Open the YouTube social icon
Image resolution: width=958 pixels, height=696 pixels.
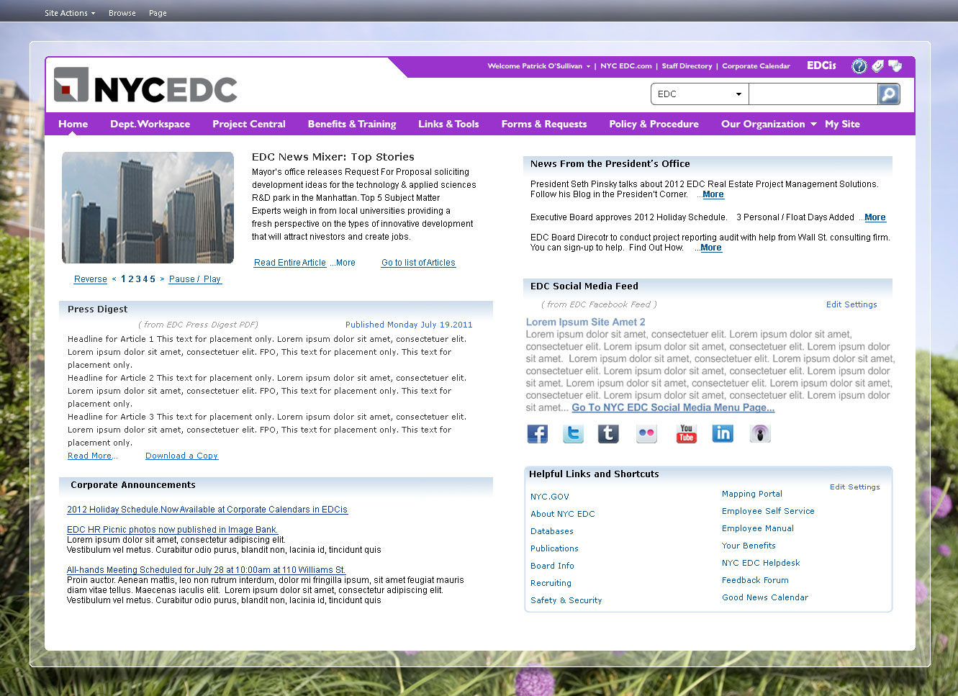(x=687, y=433)
